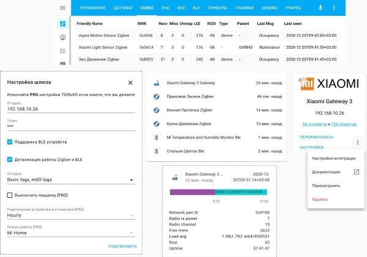Open top bar three-dots overflow menu

tap(334, 8)
